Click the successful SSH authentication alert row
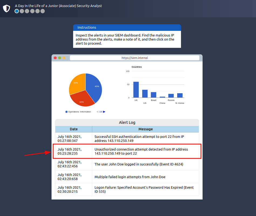The image size is (256, 216). 127,139
